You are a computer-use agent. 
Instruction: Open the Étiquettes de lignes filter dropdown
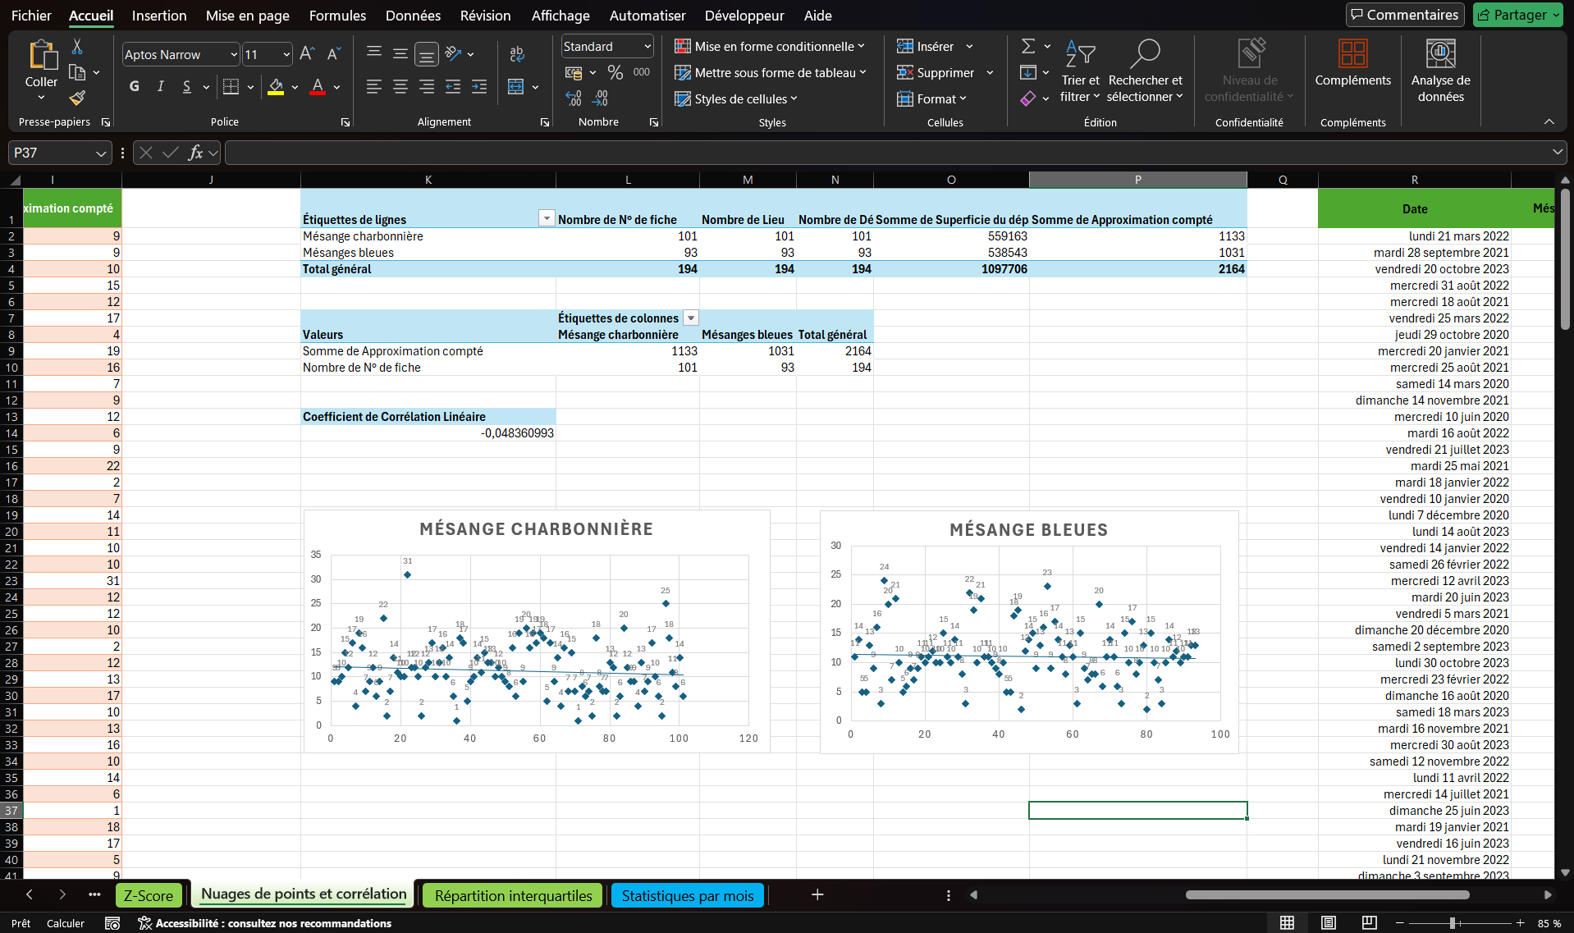(x=546, y=218)
